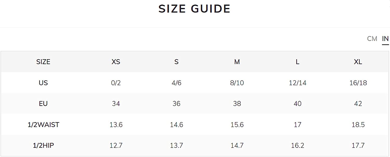Select the XL size column header
The width and height of the screenshot is (390, 157).
tap(358, 62)
